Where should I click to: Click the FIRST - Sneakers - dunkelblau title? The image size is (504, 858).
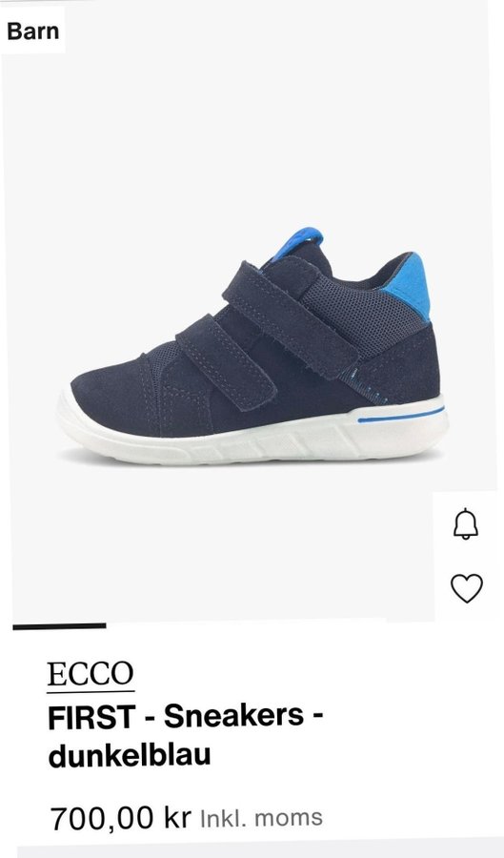[186, 735]
